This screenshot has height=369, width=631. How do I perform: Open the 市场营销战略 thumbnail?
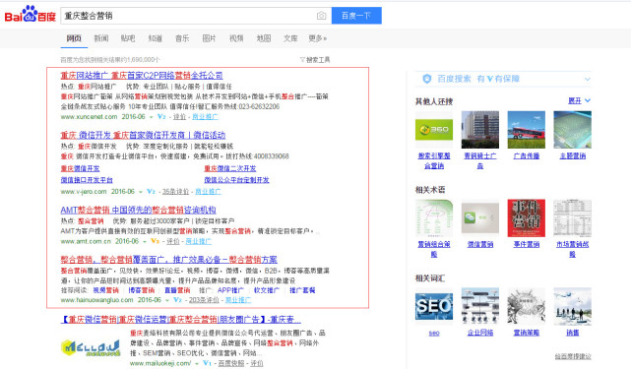(x=573, y=218)
